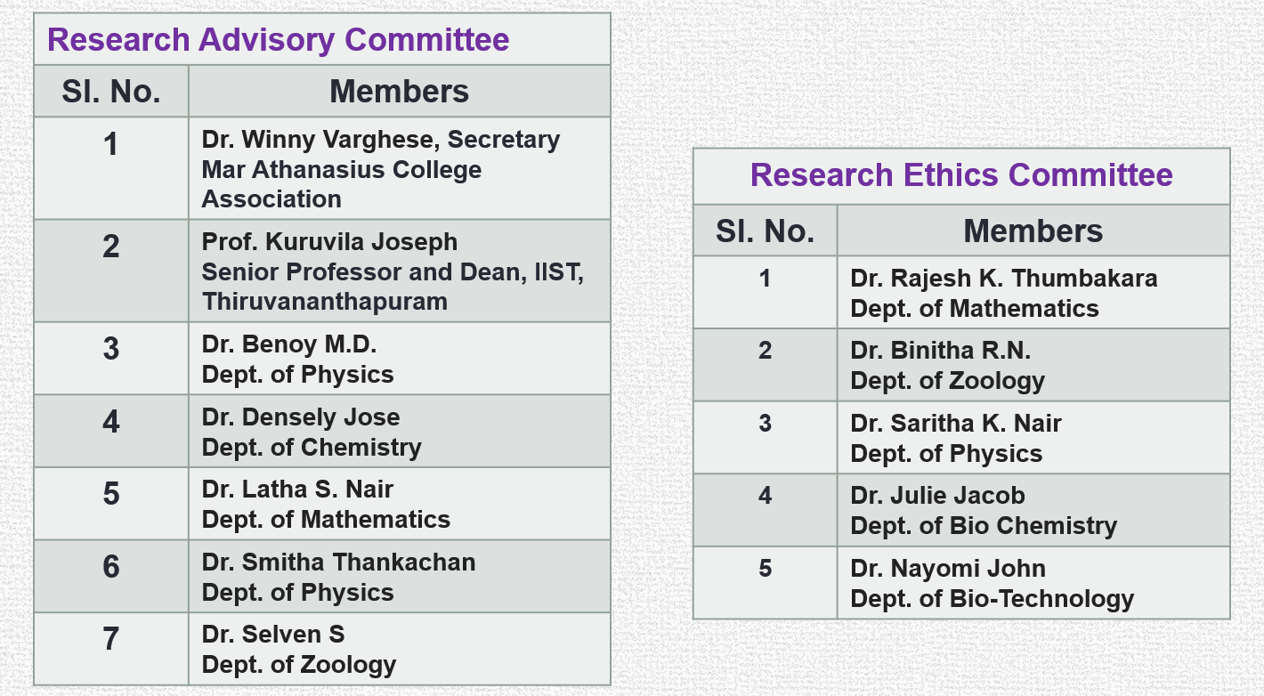This screenshot has width=1264, height=696.
Task: Click Members header in Advisory Committee table
Action: (400, 92)
